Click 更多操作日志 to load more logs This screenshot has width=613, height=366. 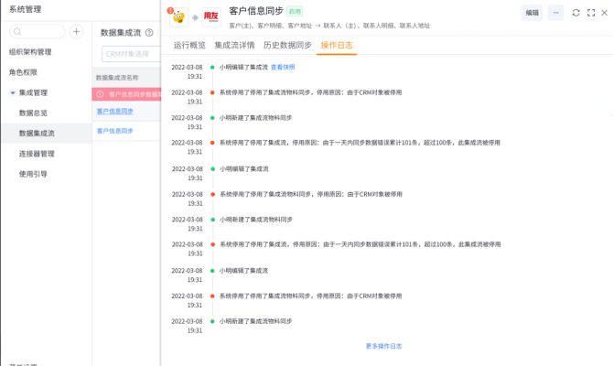[x=383, y=346]
